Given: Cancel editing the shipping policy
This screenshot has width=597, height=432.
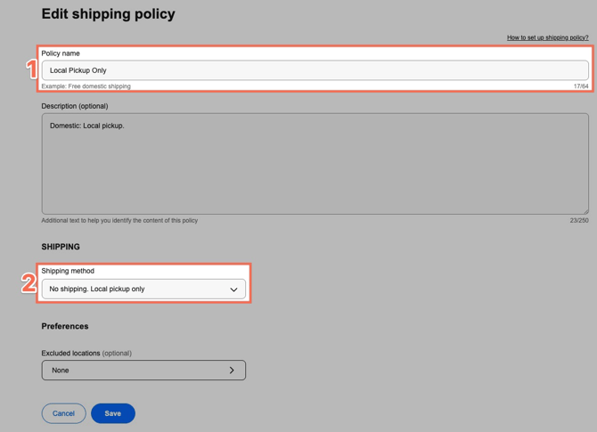Looking at the screenshot, I should pyautogui.click(x=63, y=413).
